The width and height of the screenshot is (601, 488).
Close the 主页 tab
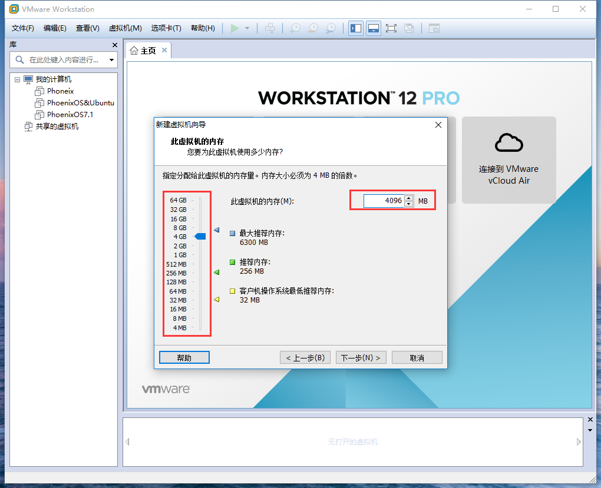pyautogui.click(x=164, y=50)
